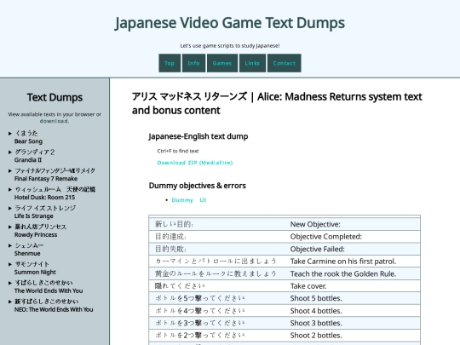This screenshot has height=345, width=460.
Task: Expand the Rowdy Princess triangle
Action: click(10, 227)
